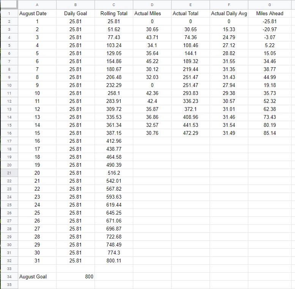Select the August Date header cell
The width and height of the screenshot is (295, 289).
[x=37, y=13]
